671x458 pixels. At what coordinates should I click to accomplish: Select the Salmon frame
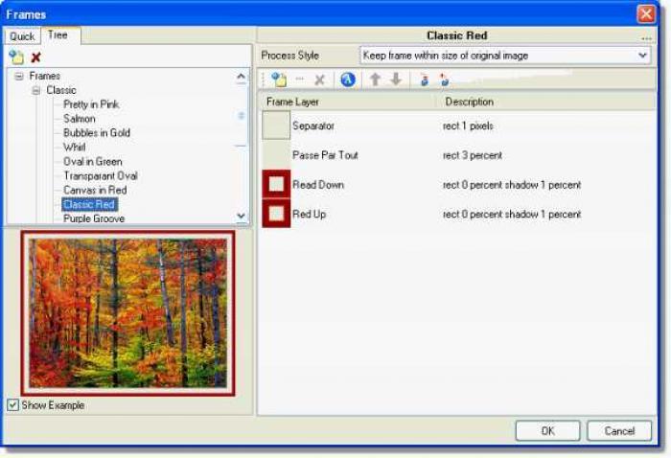click(x=80, y=119)
